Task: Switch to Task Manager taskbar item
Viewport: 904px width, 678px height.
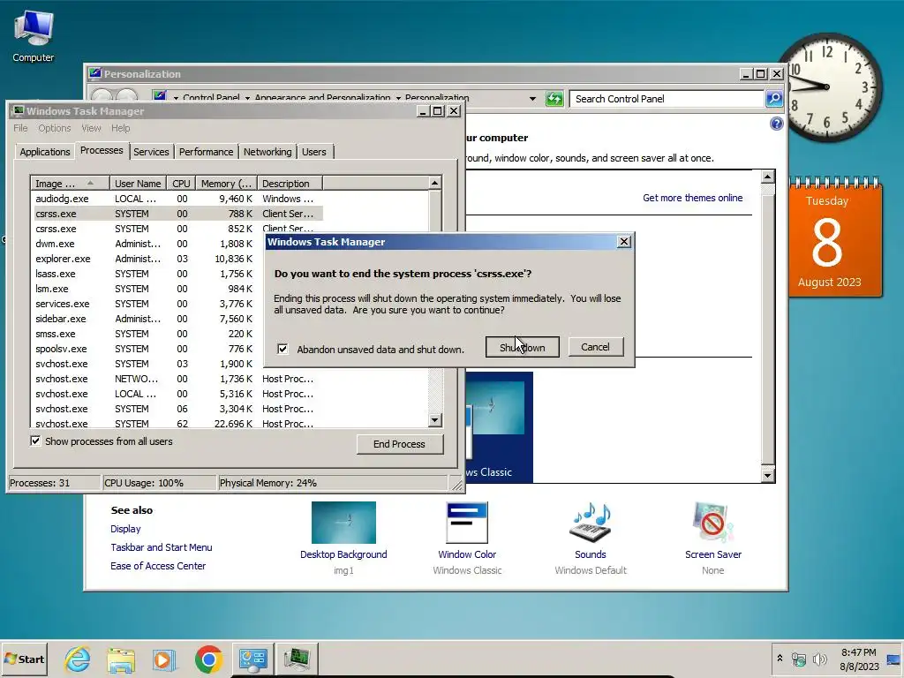Action: coord(297,659)
